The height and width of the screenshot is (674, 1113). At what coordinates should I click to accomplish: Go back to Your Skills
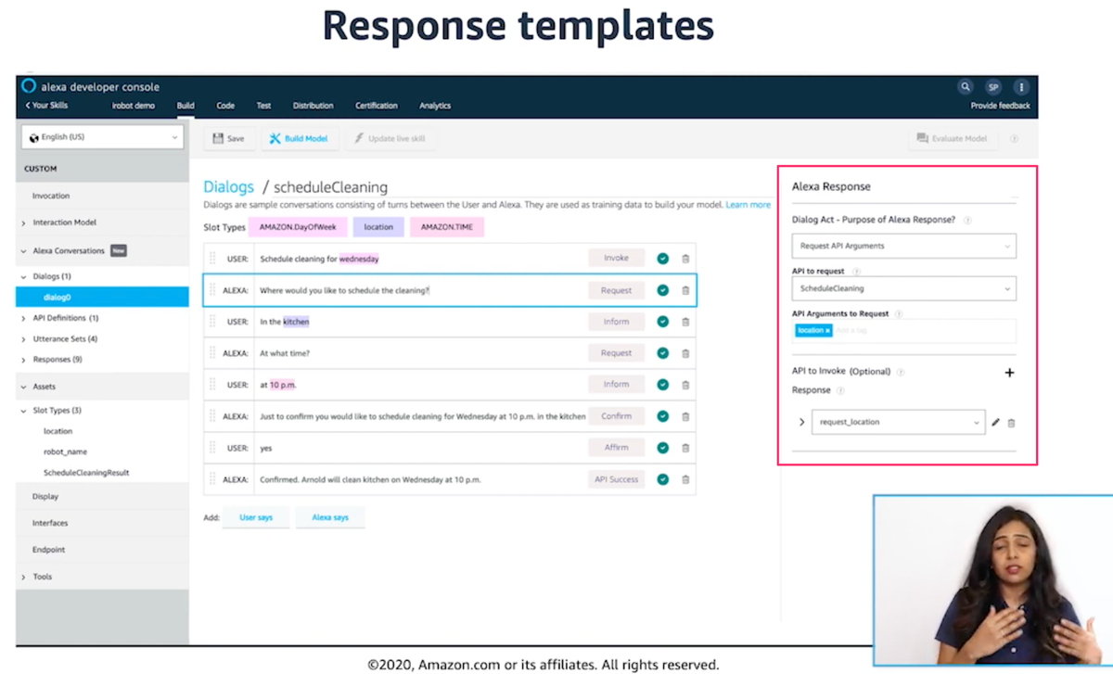[x=46, y=106]
